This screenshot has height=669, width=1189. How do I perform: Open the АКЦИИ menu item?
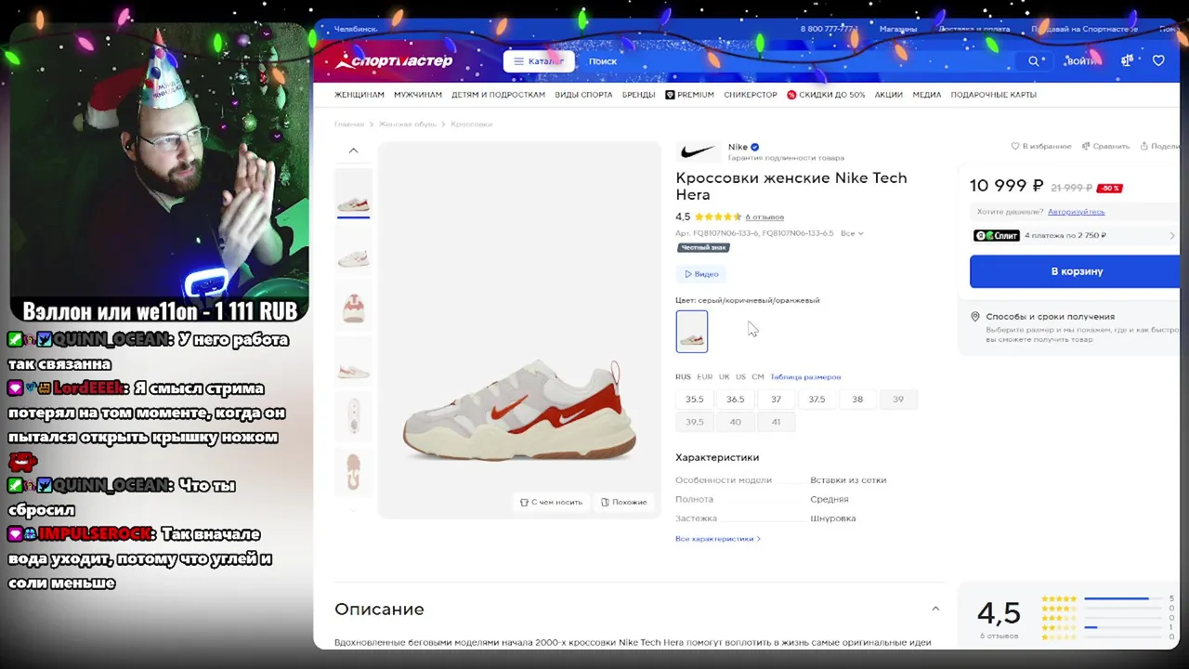888,95
